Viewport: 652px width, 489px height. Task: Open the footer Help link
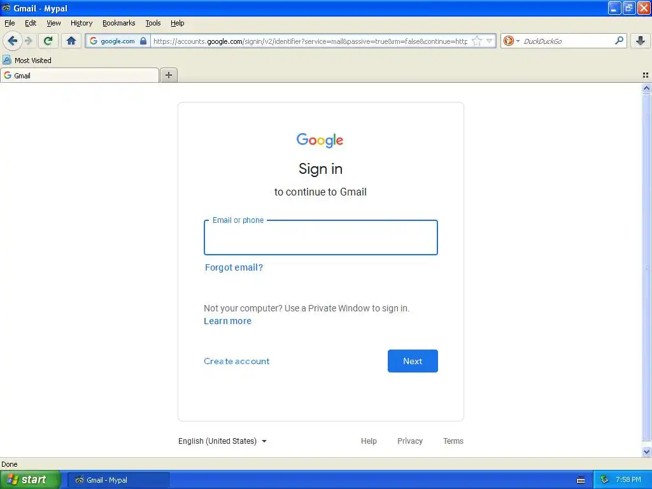[369, 441]
